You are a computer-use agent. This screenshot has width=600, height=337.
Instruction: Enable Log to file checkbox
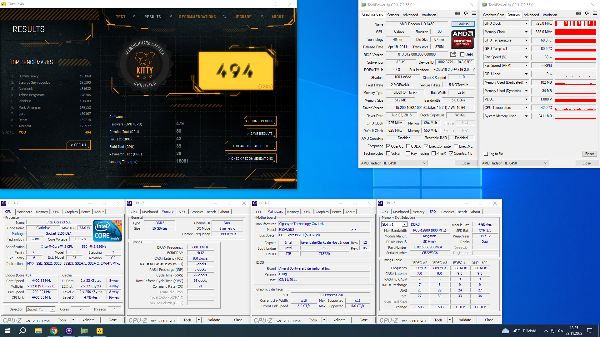(486, 154)
